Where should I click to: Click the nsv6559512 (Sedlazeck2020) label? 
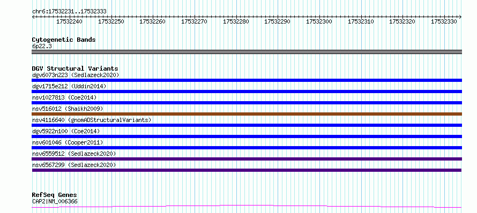[x=74, y=154]
